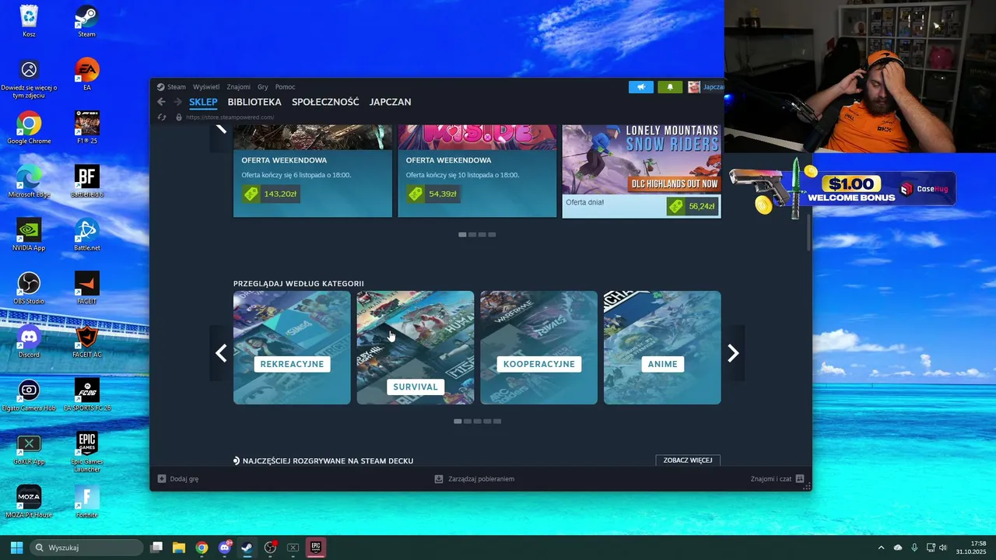Screen dimensions: 996x560
Task: Open the SURVIVAL category
Action: click(x=416, y=348)
